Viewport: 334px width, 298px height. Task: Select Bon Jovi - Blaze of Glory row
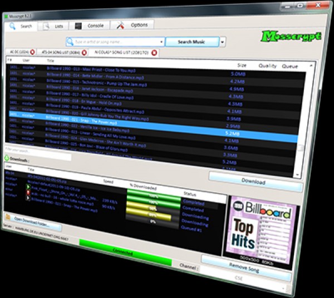click(x=150, y=153)
